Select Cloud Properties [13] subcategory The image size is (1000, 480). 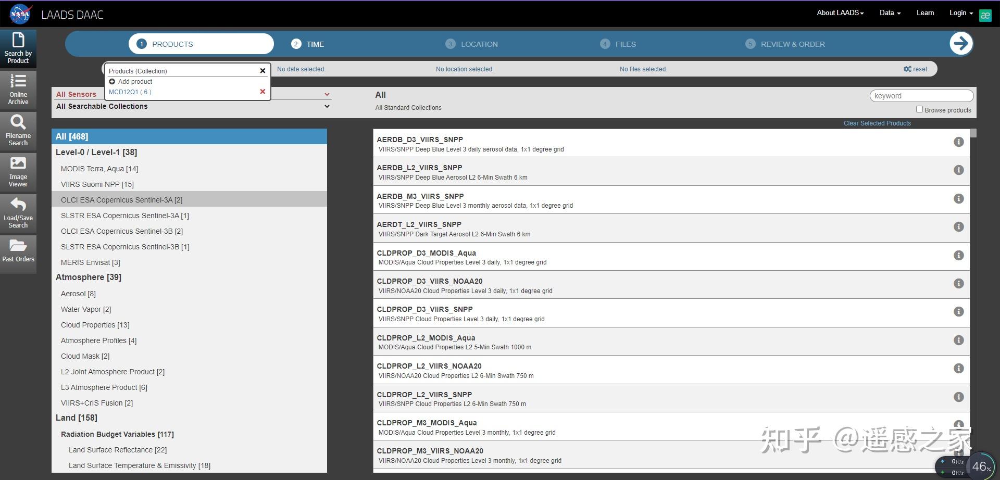[95, 325]
